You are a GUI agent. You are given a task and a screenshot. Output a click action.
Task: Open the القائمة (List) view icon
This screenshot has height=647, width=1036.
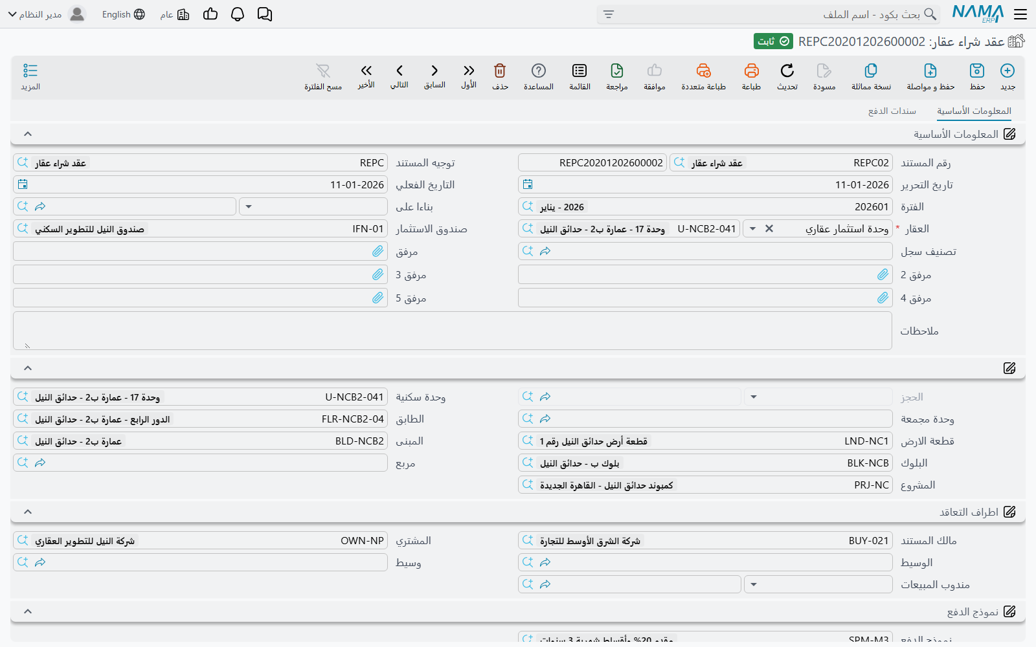580,71
